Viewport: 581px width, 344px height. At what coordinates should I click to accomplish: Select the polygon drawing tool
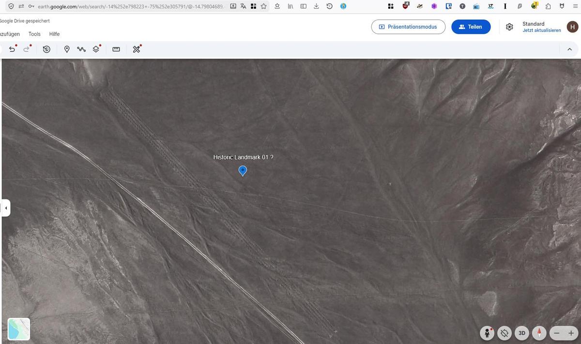pos(96,49)
